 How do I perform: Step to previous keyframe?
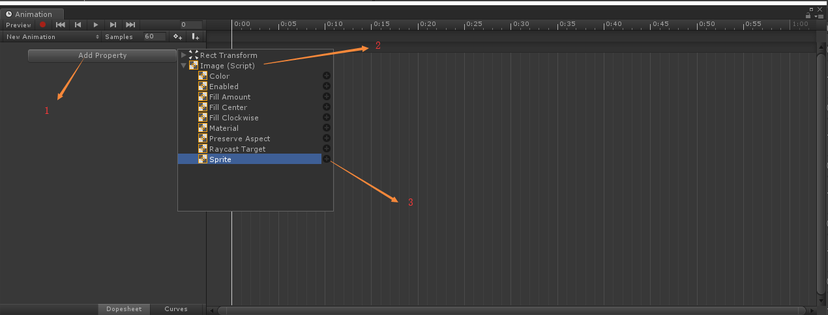click(x=78, y=25)
